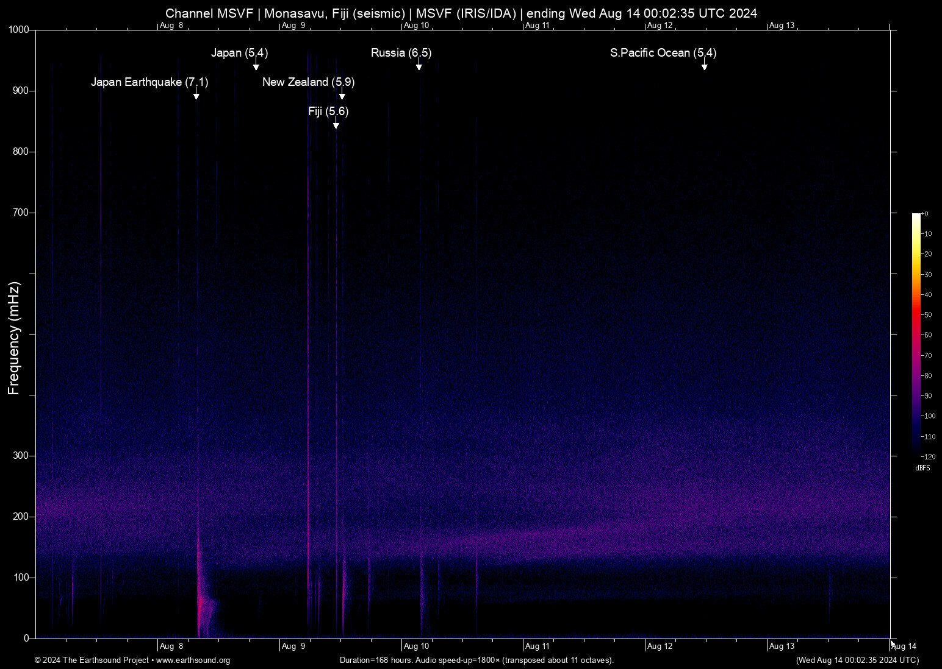Select the Russia (6.5) event label

(401, 53)
